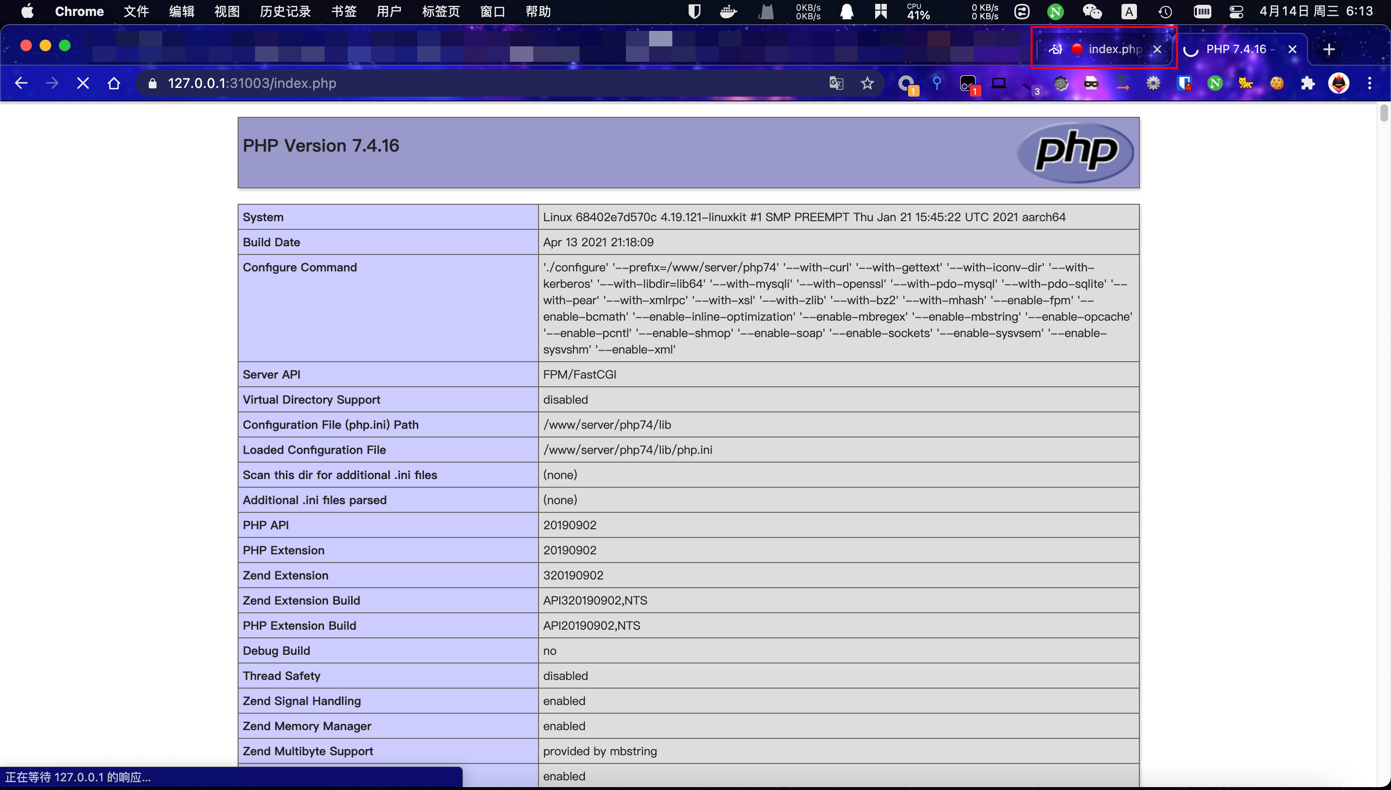Click the site information lock icon

tap(153, 83)
